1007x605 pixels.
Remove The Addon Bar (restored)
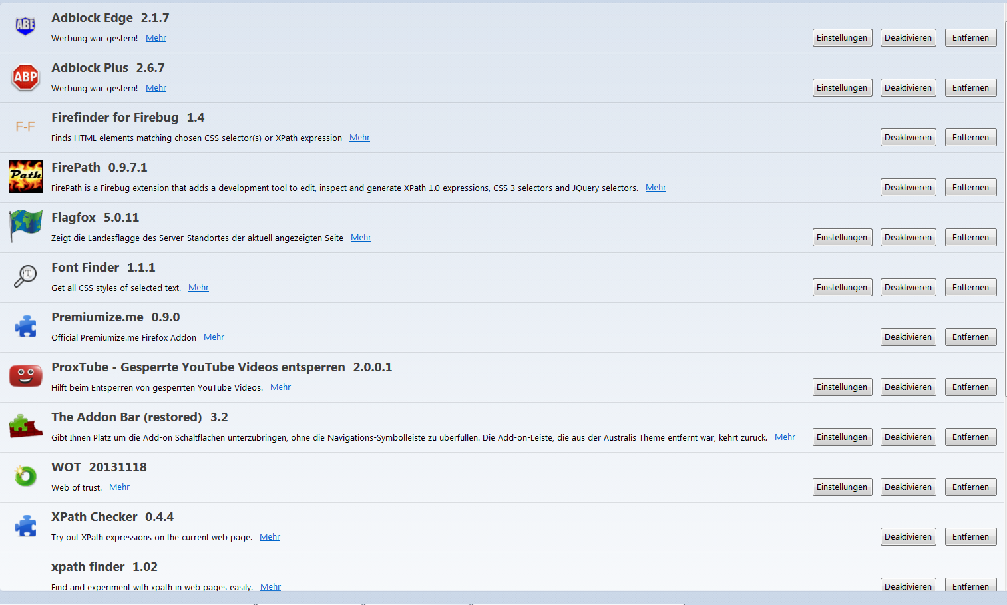970,437
